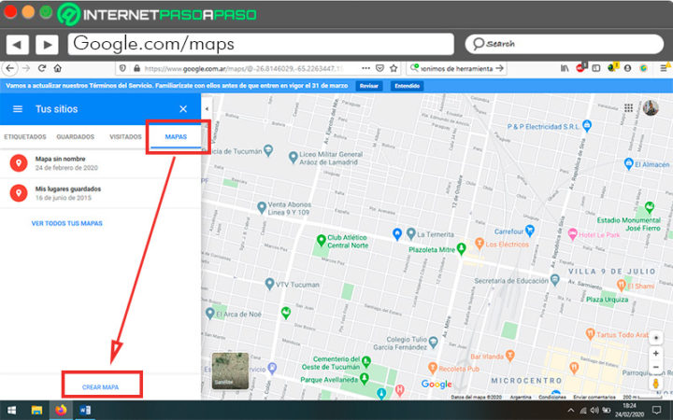The width and height of the screenshot is (673, 420).
Task: Collapse the side panel with arrow handle
Action: pyautogui.click(x=207, y=109)
